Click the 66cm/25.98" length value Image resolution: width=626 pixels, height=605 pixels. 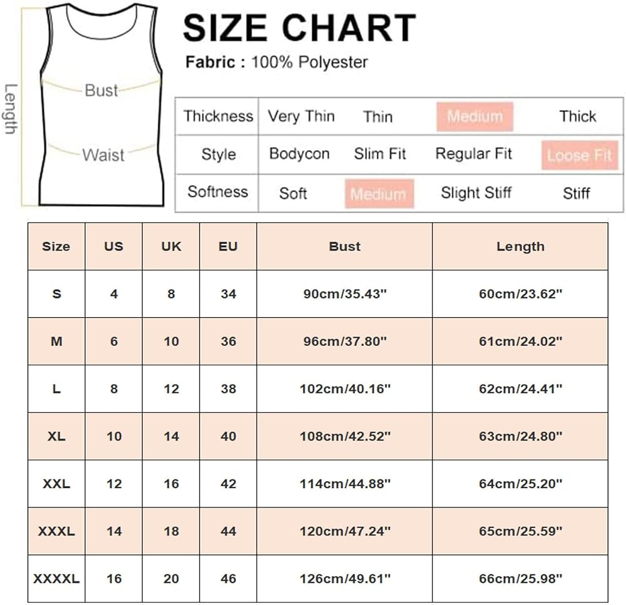coord(520,579)
